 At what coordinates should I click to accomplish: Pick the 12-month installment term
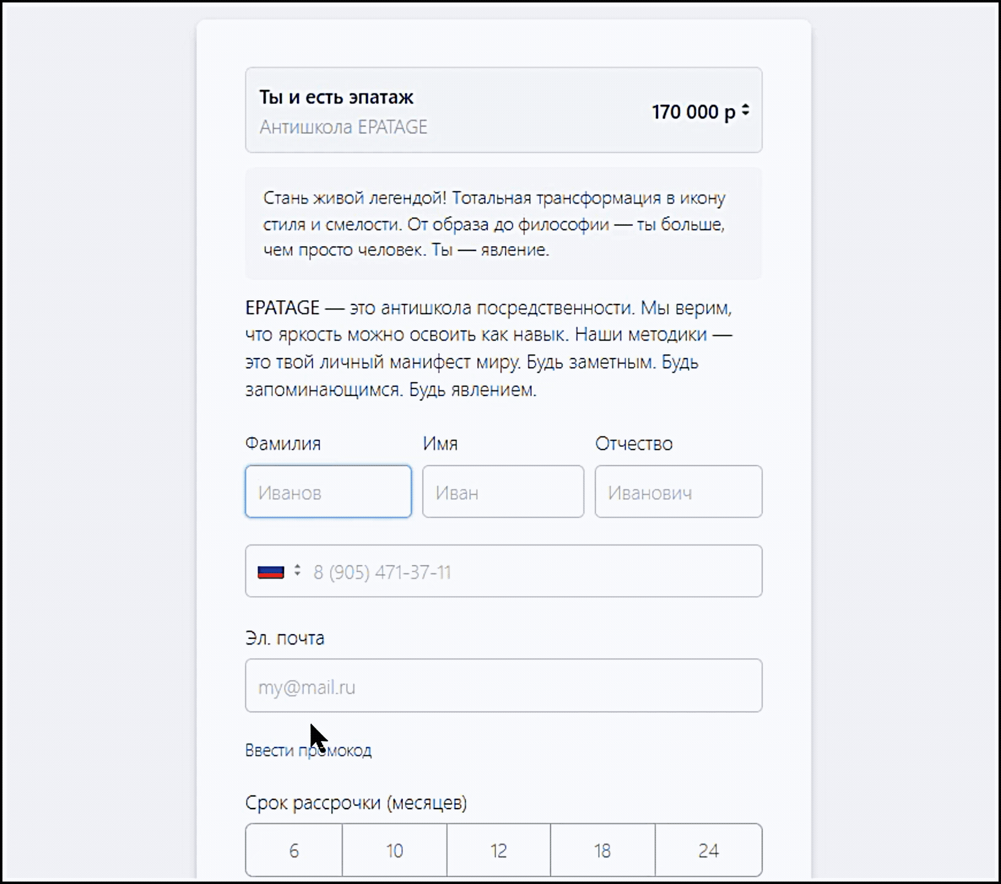pyautogui.click(x=499, y=850)
